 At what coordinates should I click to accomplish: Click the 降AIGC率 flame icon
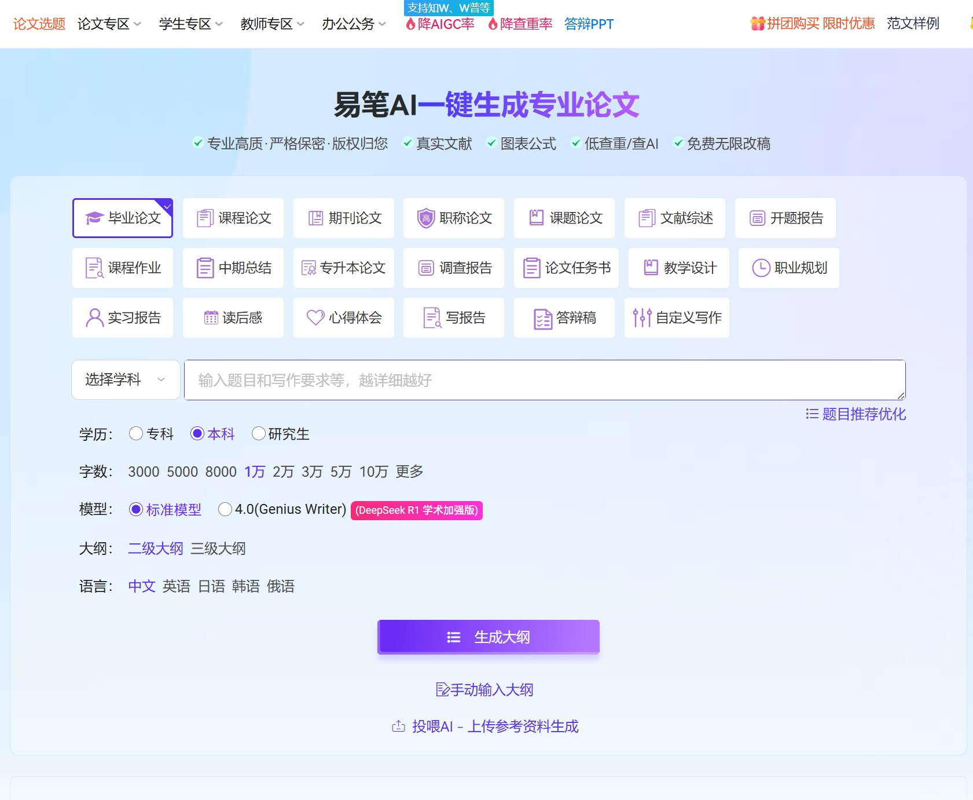tap(411, 24)
